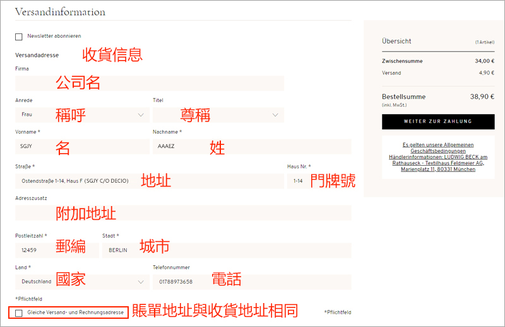Check Gleiche Versand- und Rechnungsadresse box
This screenshot has height=327, width=505.
tap(19, 313)
